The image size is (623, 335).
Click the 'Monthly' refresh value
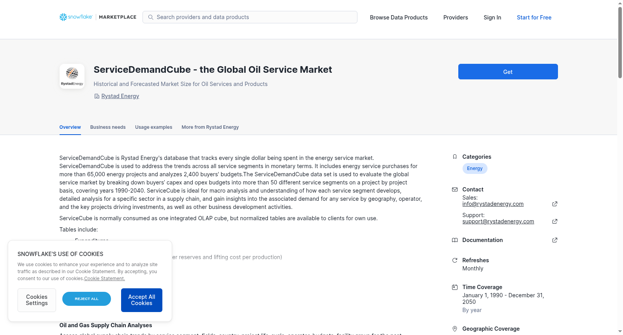point(473,268)
